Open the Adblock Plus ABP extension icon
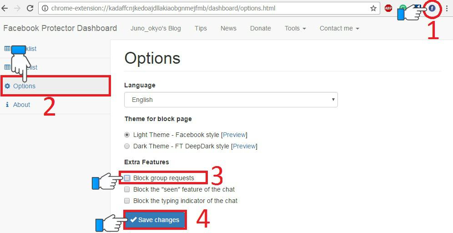This screenshot has height=233, width=453. click(x=388, y=8)
